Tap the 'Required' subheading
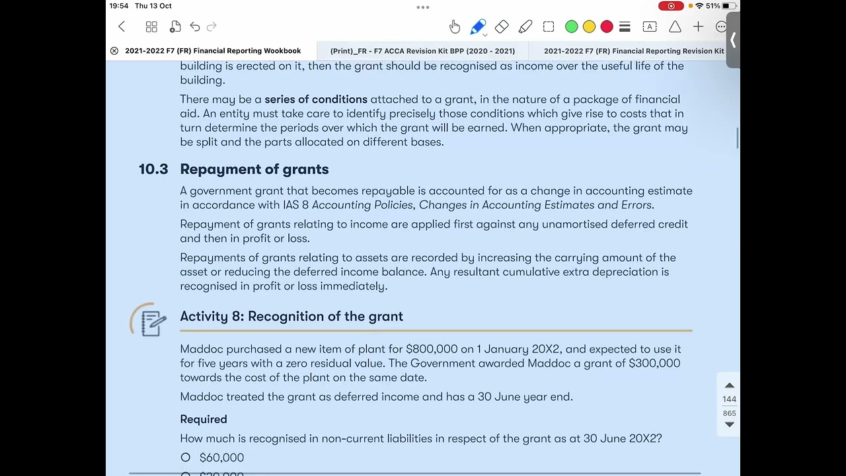 tap(204, 419)
